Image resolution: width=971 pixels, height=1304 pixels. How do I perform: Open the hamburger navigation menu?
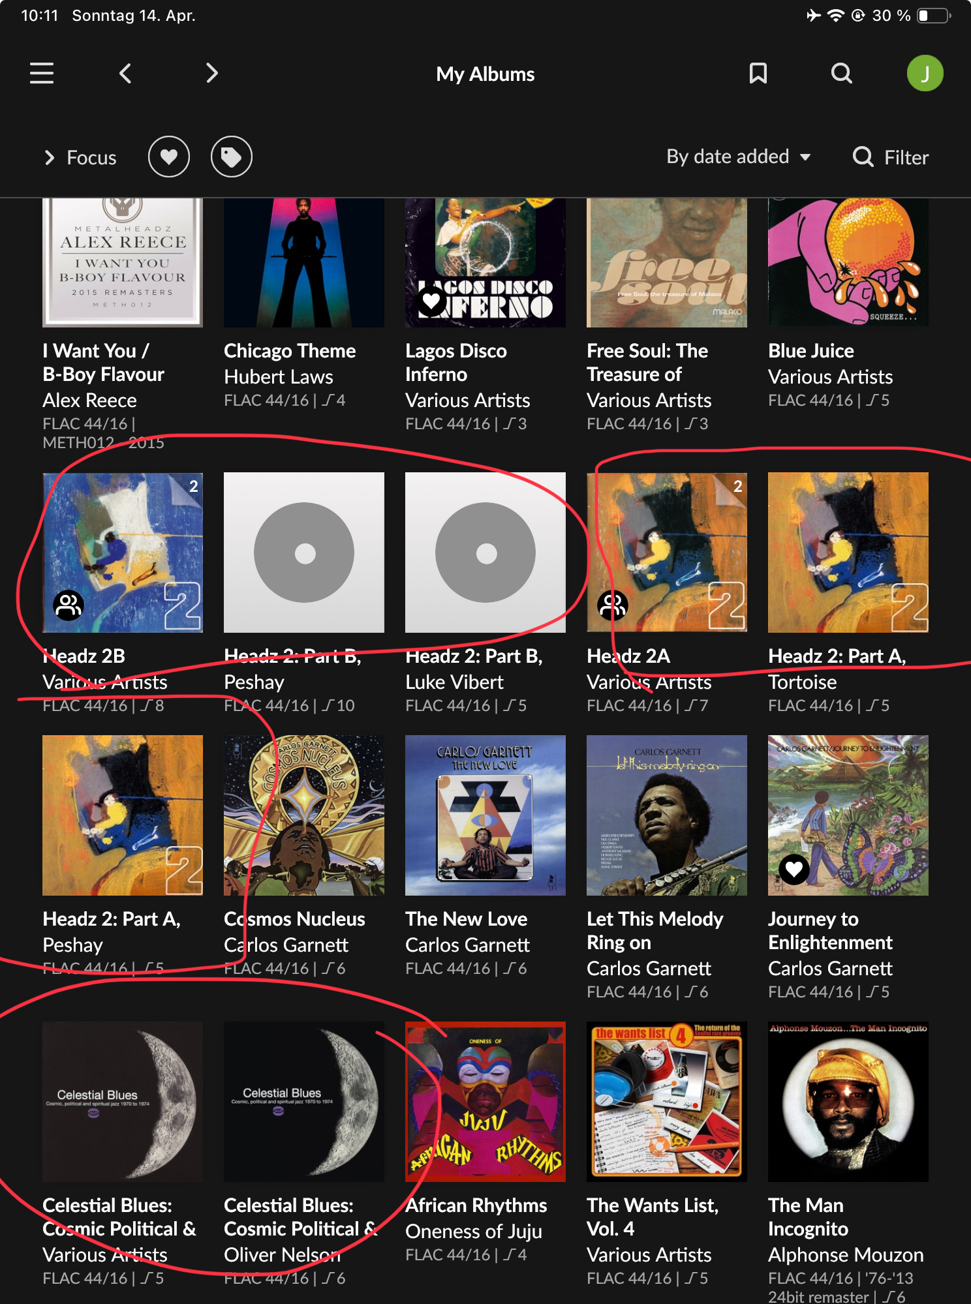point(42,73)
